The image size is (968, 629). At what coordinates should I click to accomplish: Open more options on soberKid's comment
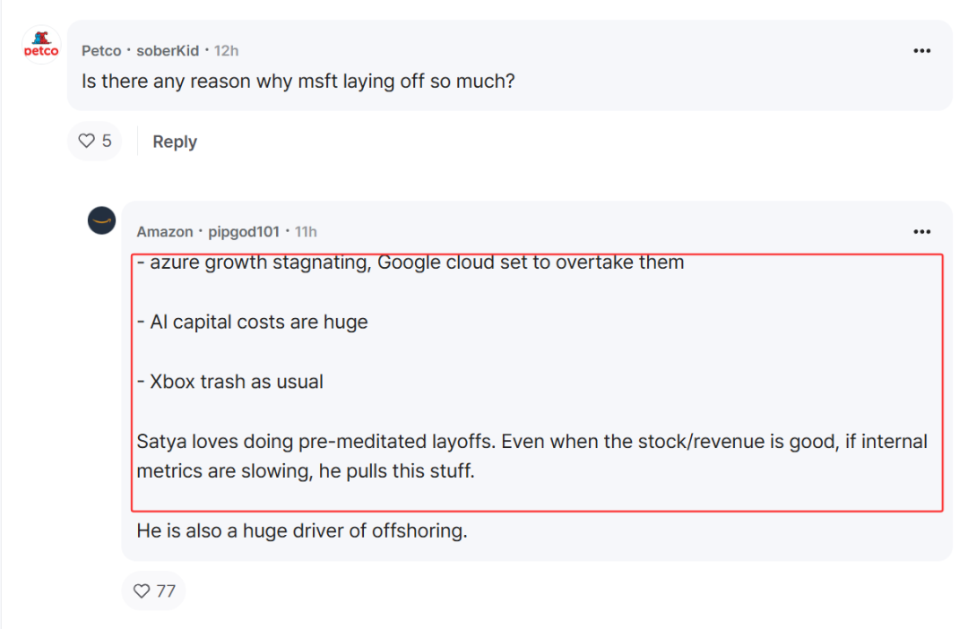[921, 50]
